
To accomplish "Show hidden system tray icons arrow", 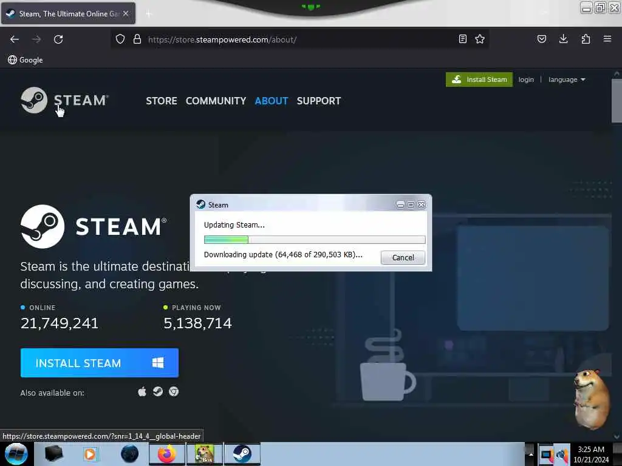I will pyautogui.click(x=530, y=454).
